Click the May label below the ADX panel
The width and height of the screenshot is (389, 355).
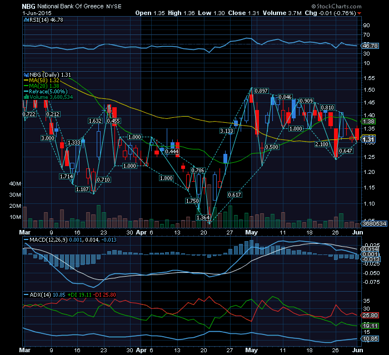pos(251,350)
